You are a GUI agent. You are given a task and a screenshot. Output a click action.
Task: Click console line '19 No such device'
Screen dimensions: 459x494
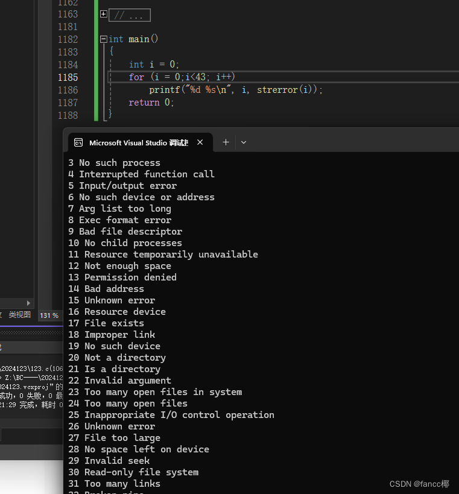(115, 346)
